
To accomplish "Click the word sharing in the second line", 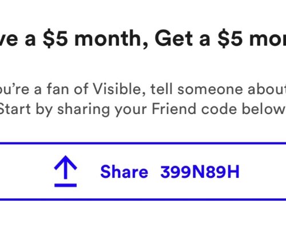I will pos(84,109).
